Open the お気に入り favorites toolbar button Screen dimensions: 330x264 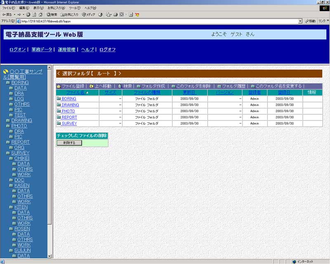tap(69, 14)
